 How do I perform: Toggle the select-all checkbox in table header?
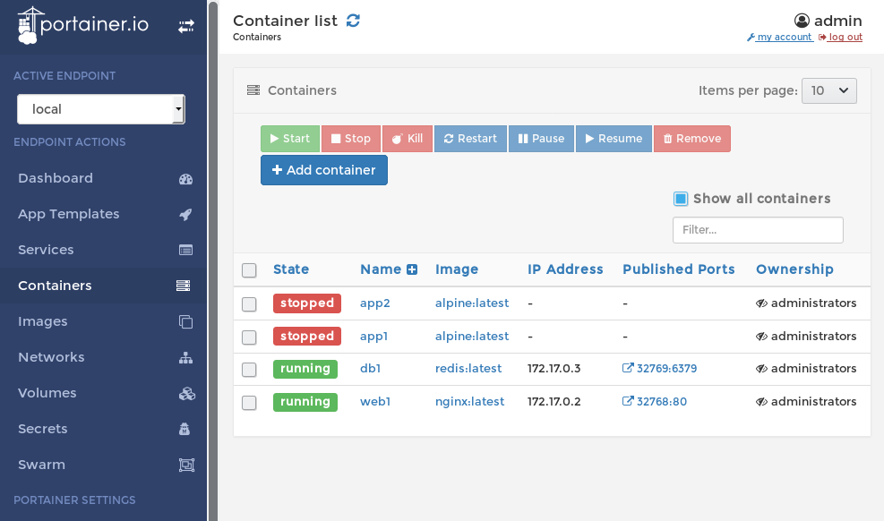[x=249, y=270]
